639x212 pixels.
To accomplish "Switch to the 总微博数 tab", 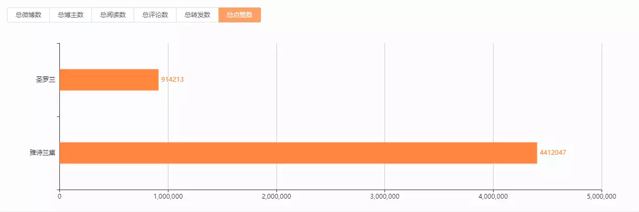I will click(x=28, y=15).
